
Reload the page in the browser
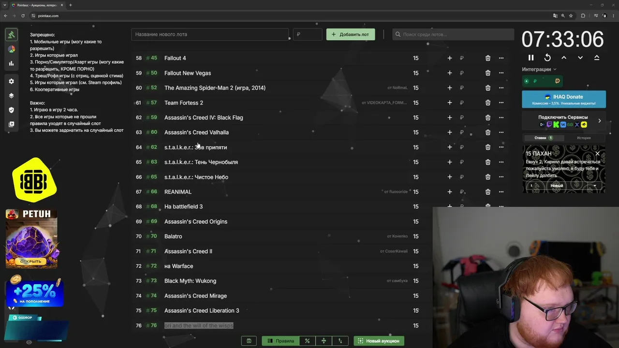pos(23,16)
